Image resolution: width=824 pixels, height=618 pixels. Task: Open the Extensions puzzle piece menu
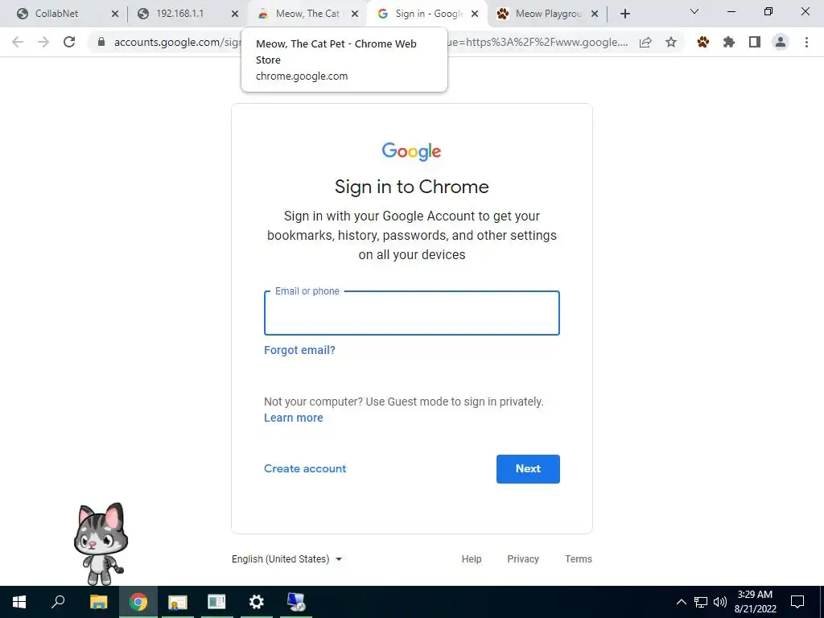click(x=728, y=42)
